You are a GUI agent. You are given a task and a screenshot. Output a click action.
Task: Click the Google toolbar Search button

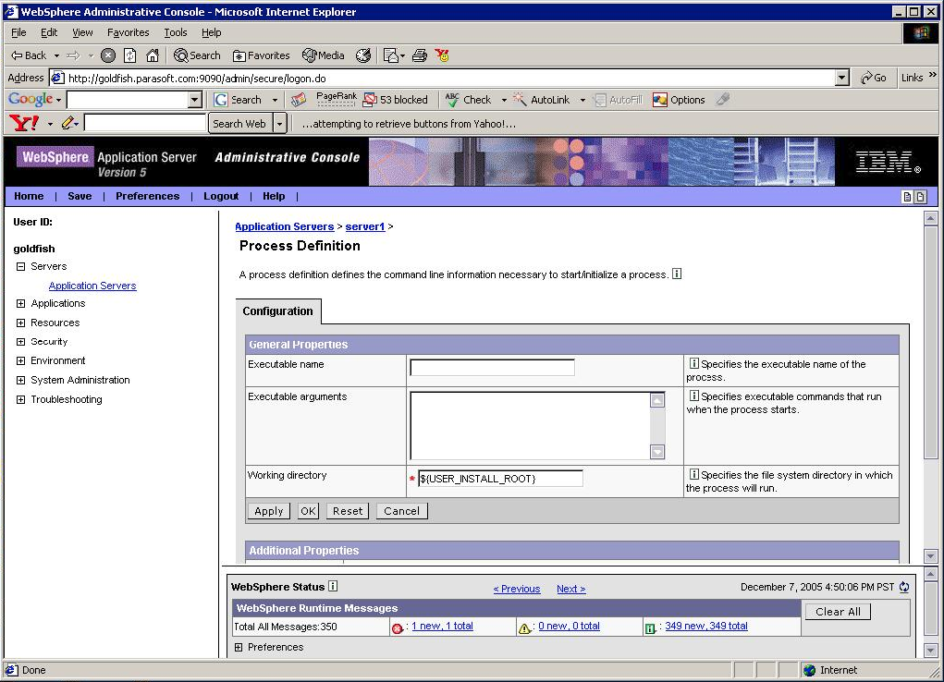239,99
